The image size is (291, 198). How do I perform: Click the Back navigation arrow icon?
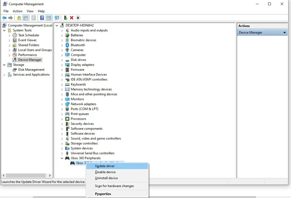(4, 18)
